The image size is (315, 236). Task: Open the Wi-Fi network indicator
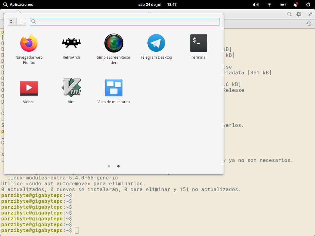point(269,5)
